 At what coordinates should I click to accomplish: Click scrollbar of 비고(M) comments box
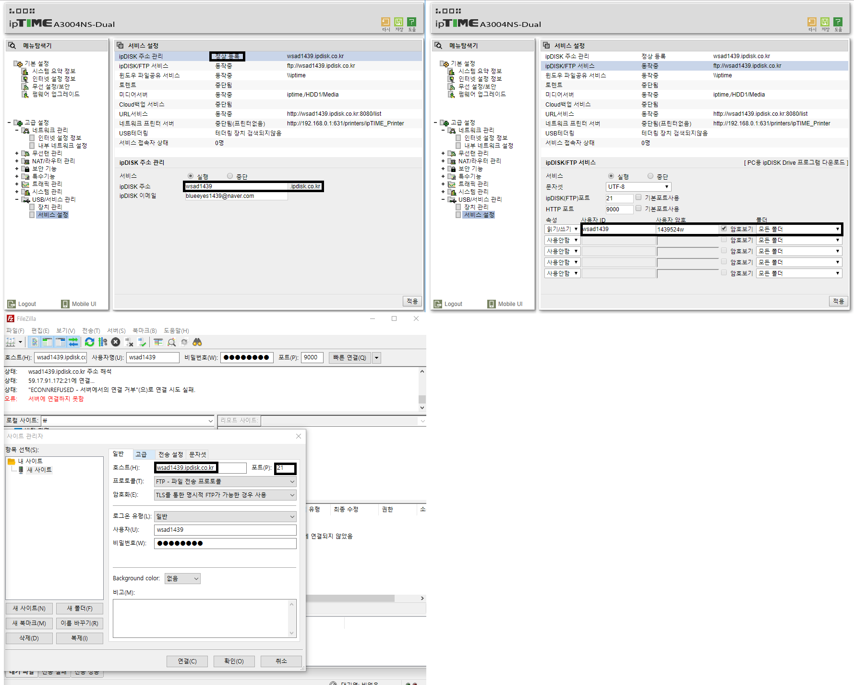pos(291,619)
